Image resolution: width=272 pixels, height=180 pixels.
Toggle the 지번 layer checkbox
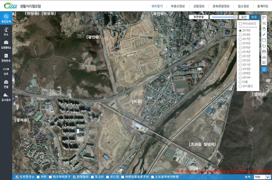click(38, 177)
